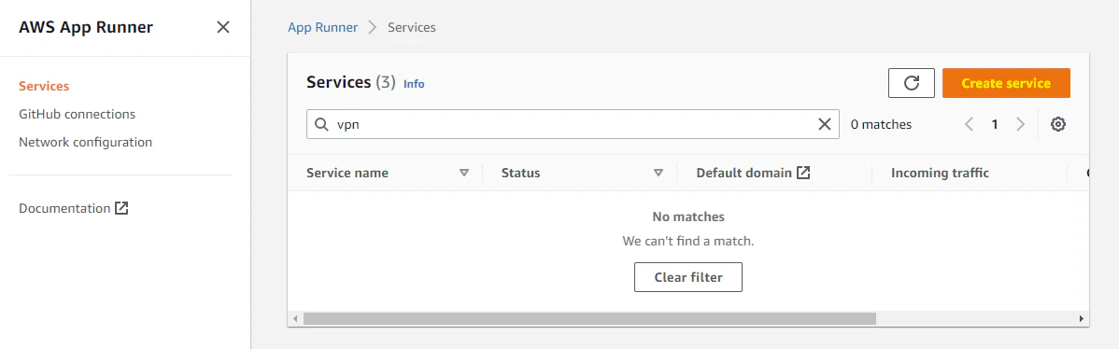Viewport: 1119px width, 349px height.
Task: Go to next page arrow
Action: [x=1020, y=124]
